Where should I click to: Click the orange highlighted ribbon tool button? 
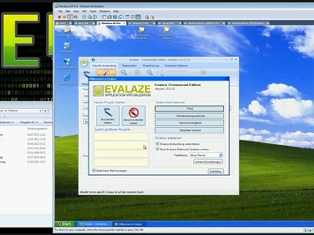tap(106, 72)
